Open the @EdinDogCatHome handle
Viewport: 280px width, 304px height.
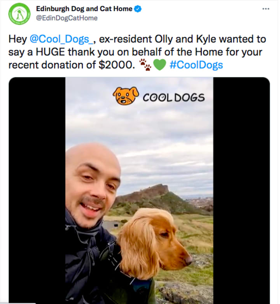67,18
